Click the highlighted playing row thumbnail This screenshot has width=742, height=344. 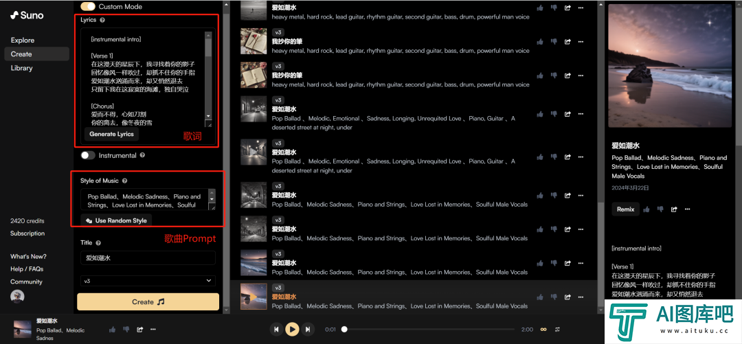(254, 297)
